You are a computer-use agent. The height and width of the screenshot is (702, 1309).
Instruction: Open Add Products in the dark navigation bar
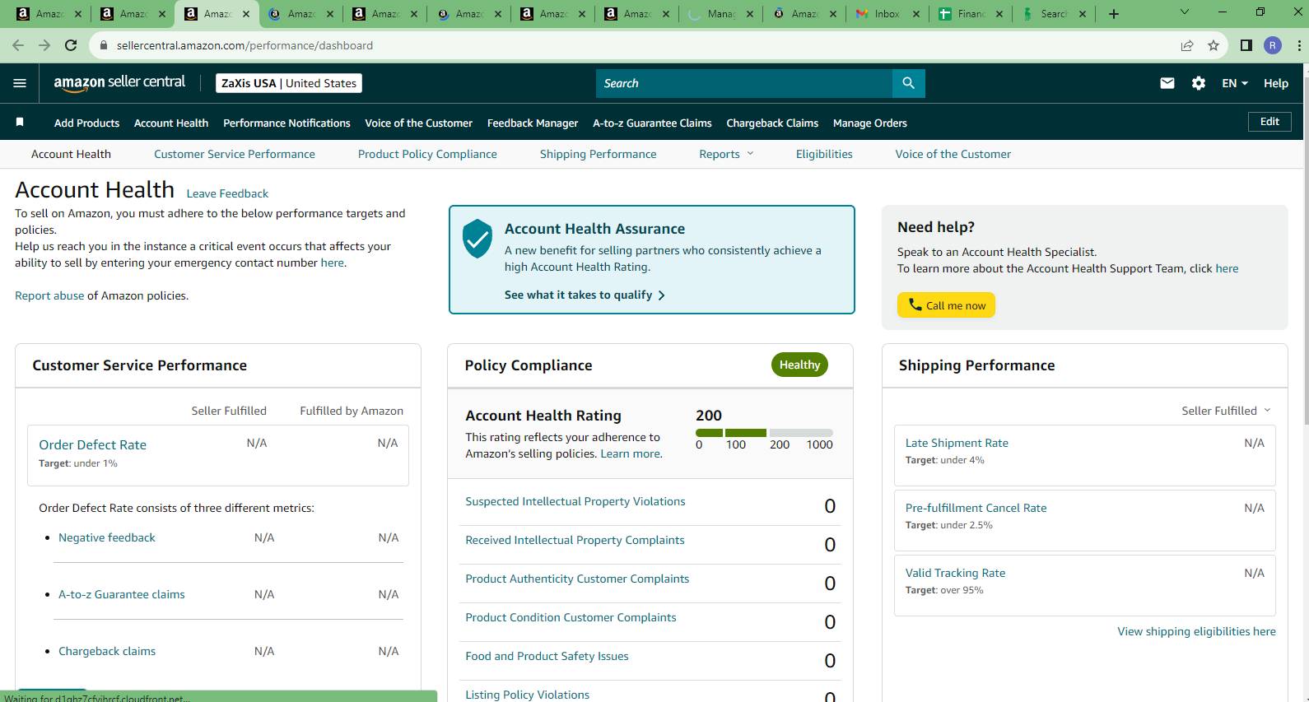[x=86, y=123]
